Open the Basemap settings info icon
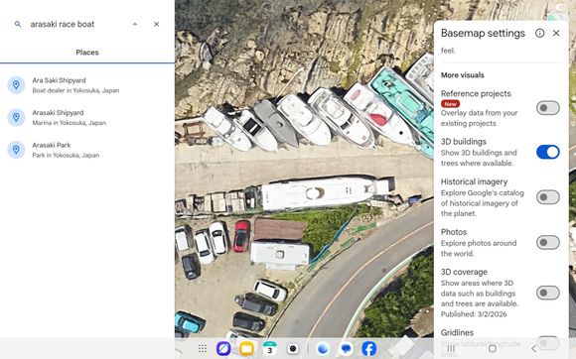Screen dimensions: 576x359 (539, 33)
